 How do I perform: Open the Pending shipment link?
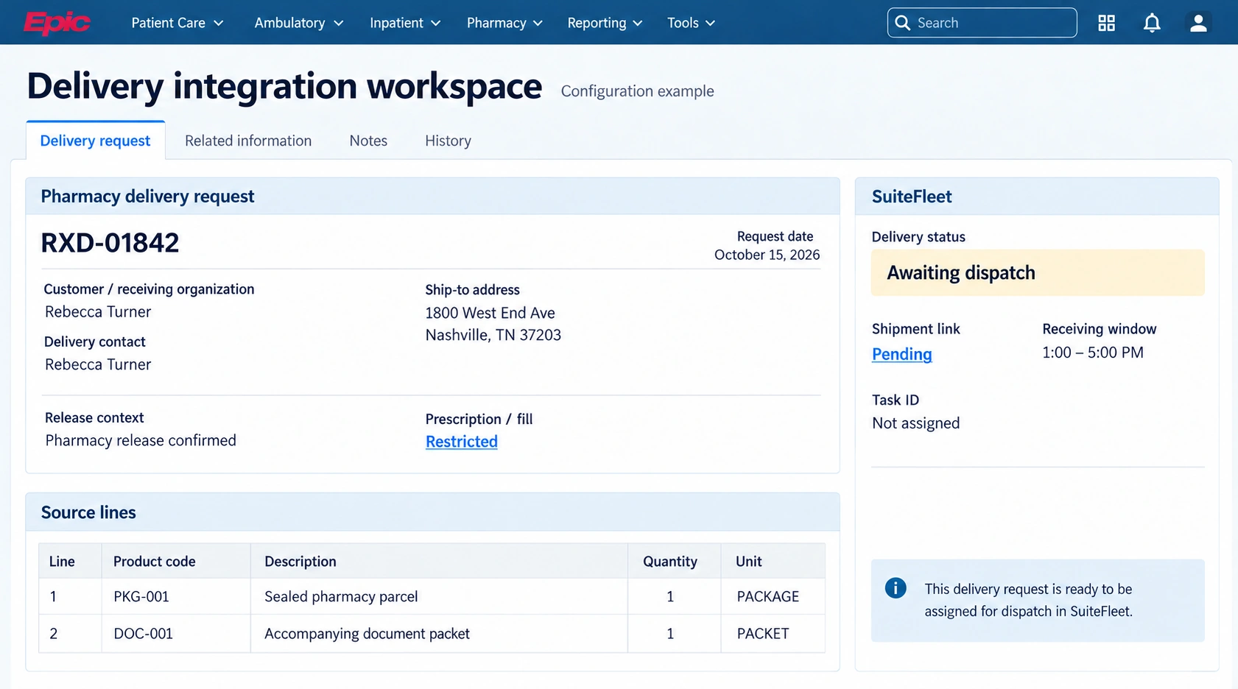901,354
